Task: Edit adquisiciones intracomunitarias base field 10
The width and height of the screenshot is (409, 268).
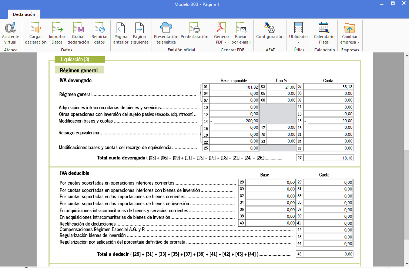Action: click(234, 107)
